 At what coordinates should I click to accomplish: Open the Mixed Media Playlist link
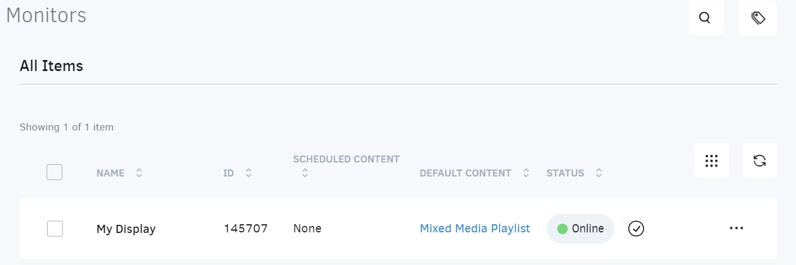click(475, 229)
